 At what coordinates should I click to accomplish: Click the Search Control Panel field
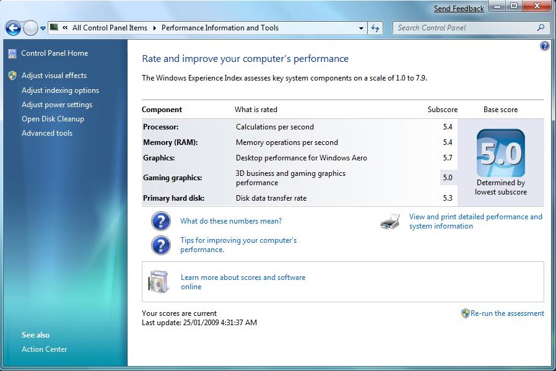(x=471, y=28)
